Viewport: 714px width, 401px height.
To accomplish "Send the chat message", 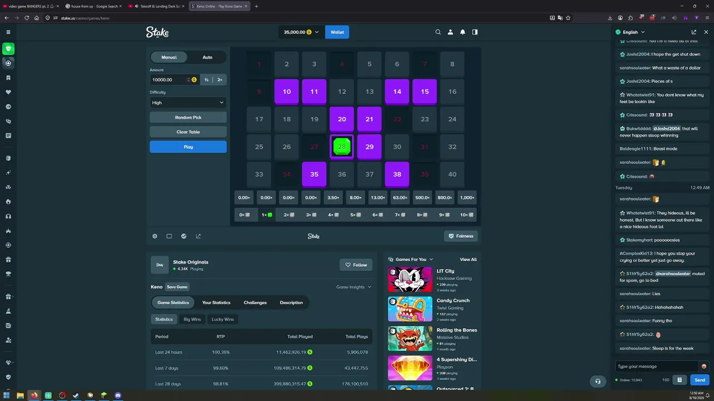I will [x=700, y=380].
